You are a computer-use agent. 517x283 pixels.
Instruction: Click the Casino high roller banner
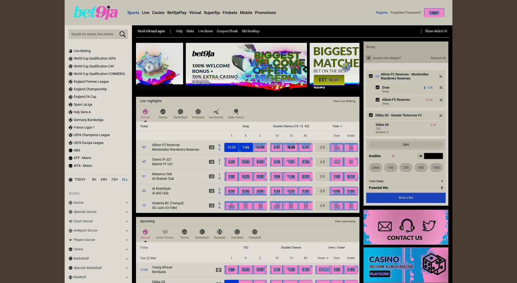pyautogui.click(x=406, y=265)
